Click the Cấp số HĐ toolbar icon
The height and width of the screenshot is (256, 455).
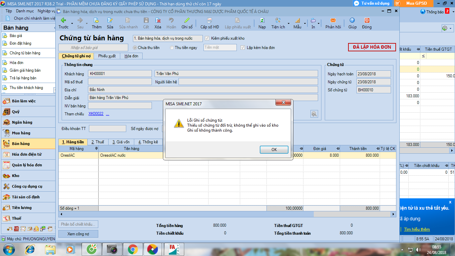point(210,20)
